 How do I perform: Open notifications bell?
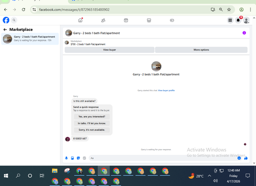(x=238, y=20)
